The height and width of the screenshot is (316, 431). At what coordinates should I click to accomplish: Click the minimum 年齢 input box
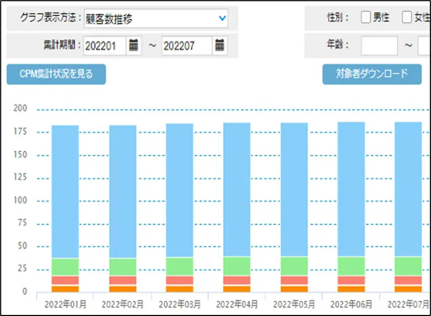[379, 46]
